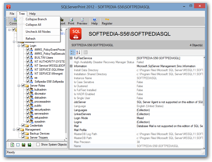Screen dimensions: 212x162
Task: Click the Register key icon
Action: point(107,19)
